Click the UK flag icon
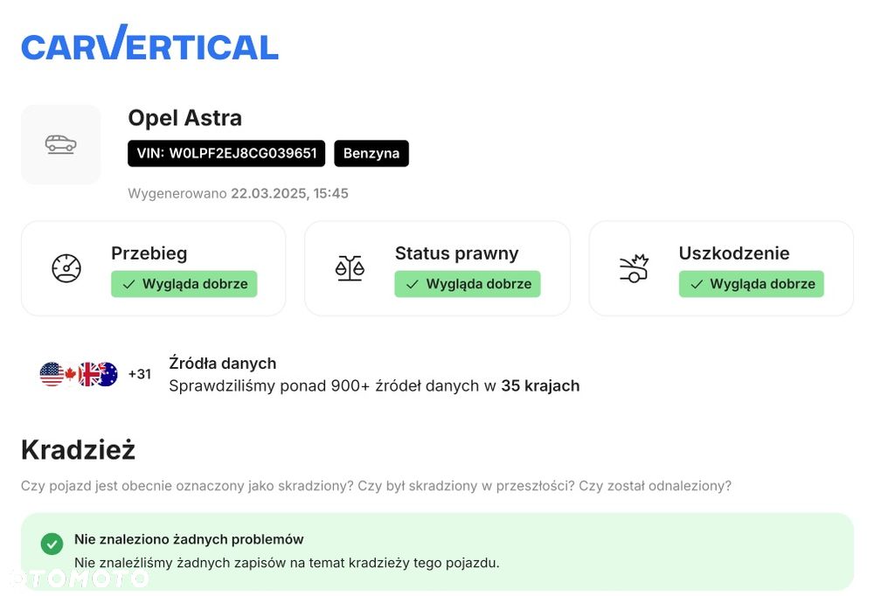The width and height of the screenshot is (874, 596). [89, 374]
